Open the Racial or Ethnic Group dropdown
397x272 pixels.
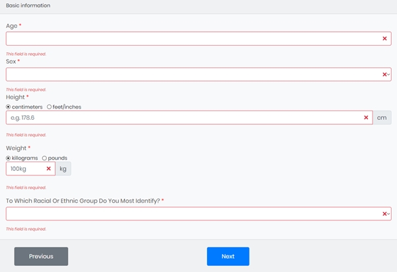[x=198, y=214]
